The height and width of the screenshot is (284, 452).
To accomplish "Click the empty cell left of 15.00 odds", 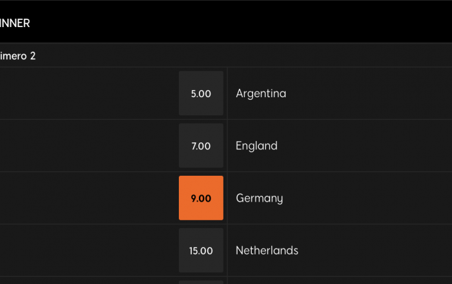I will [x=88, y=251].
